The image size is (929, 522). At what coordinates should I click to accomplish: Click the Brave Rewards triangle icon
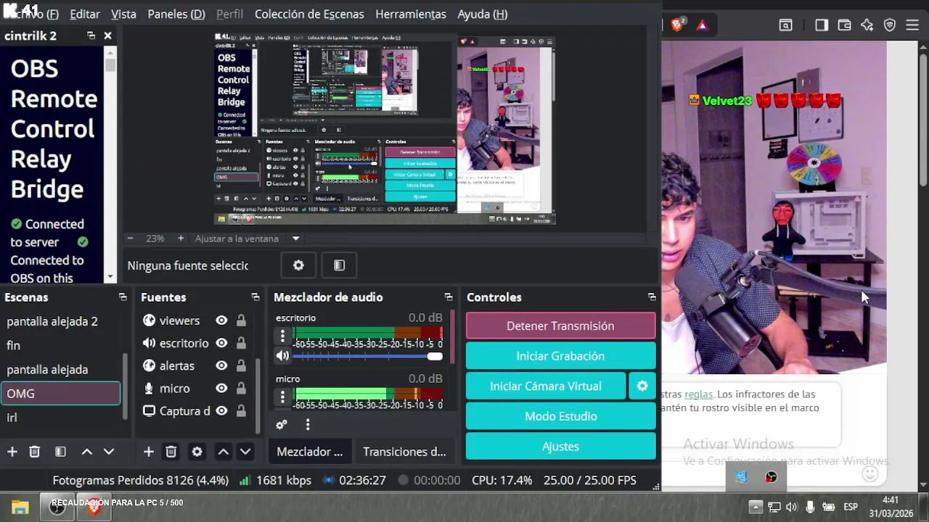click(702, 25)
